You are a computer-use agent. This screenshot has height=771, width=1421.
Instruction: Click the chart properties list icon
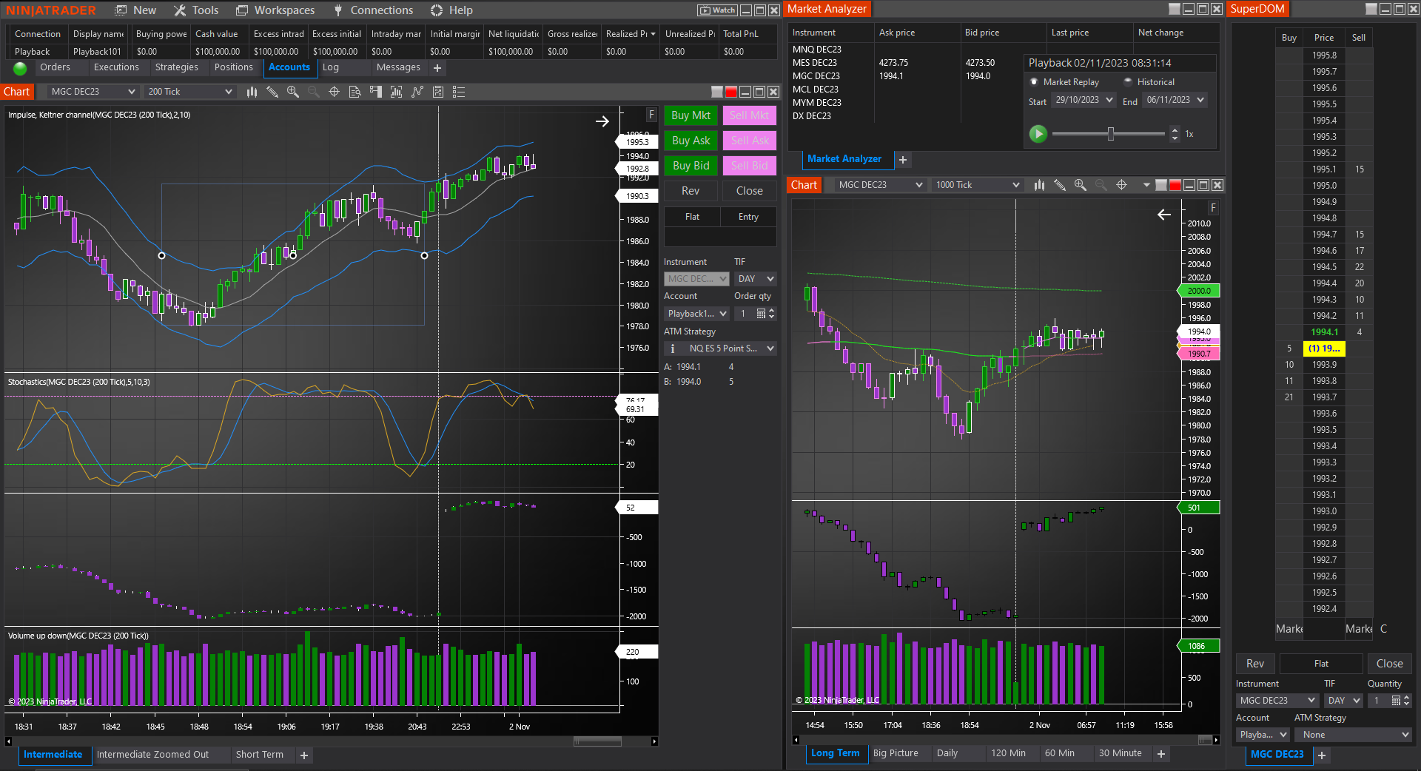pyautogui.click(x=459, y=92)
